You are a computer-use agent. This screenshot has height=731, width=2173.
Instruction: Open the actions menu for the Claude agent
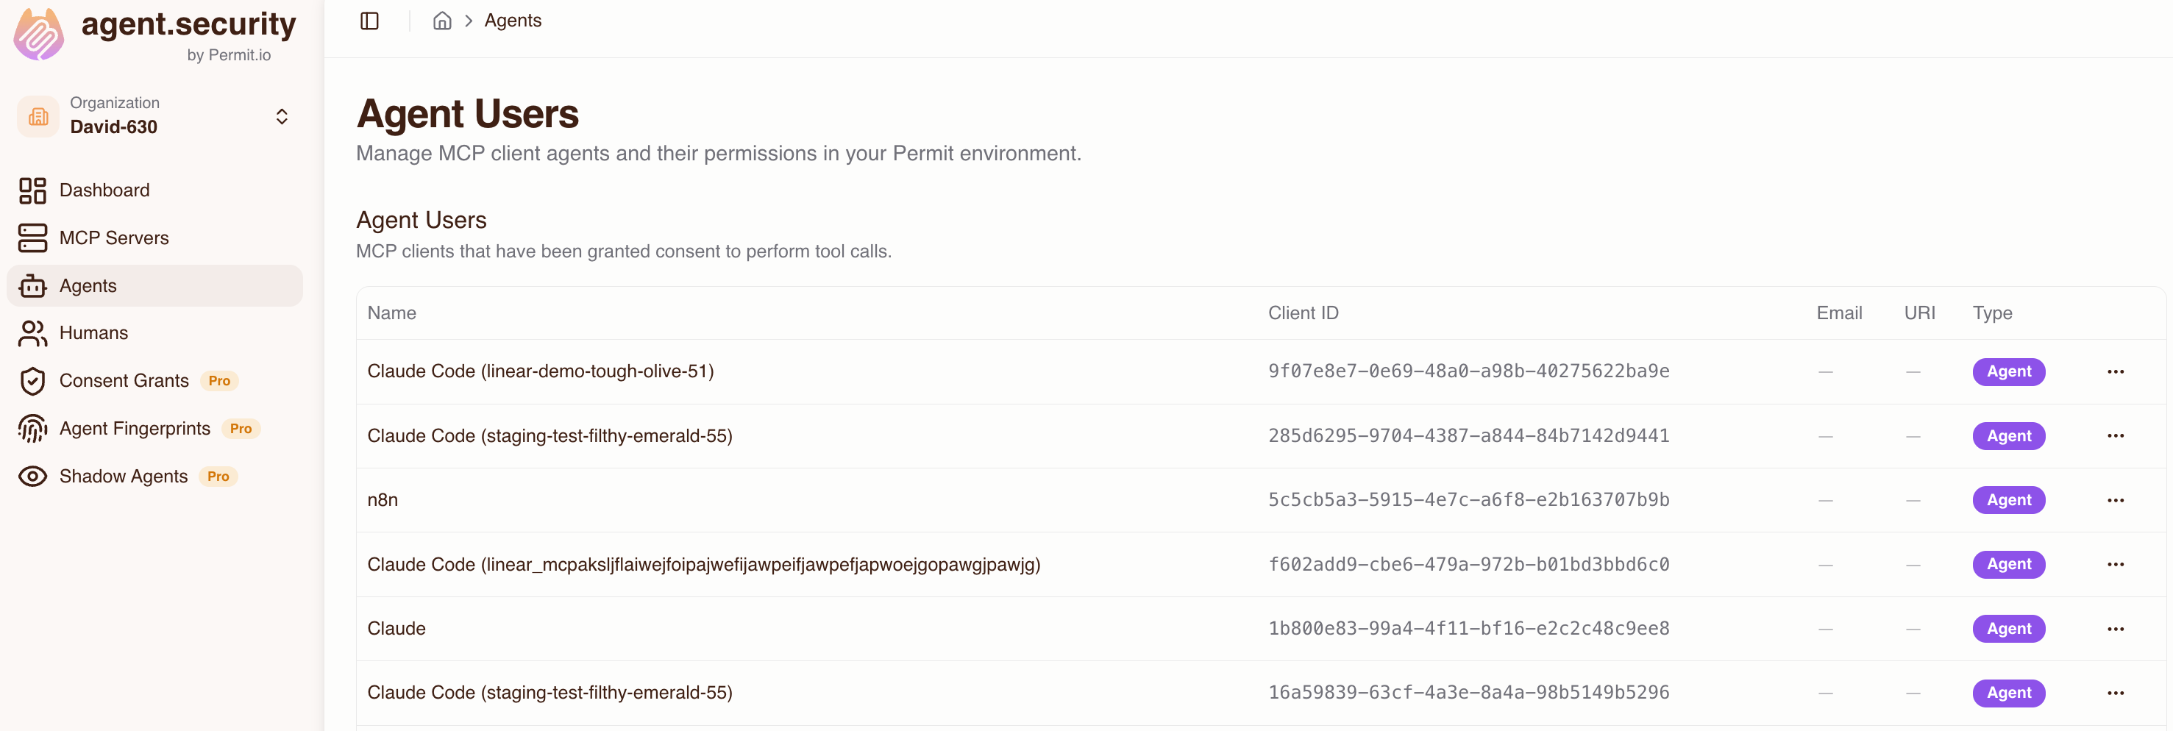point(2116,628)
